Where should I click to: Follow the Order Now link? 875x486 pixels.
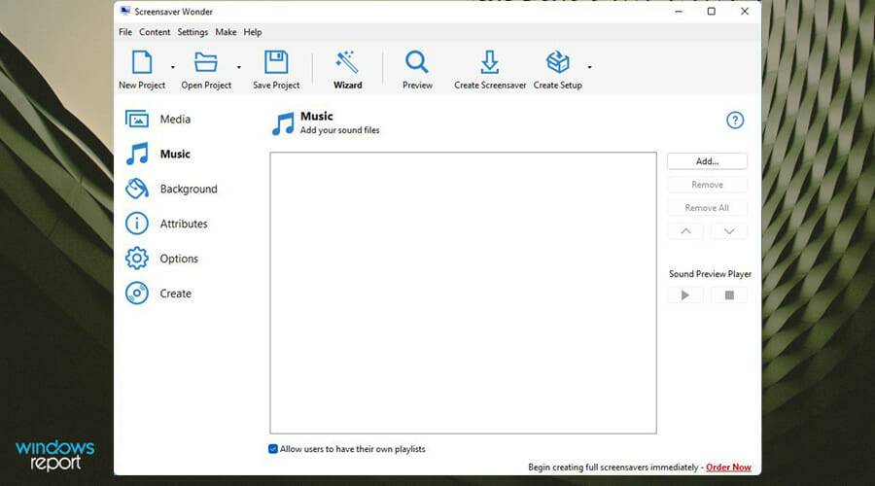click(x=728, y=468)
